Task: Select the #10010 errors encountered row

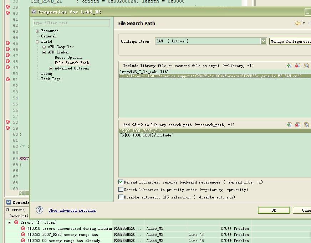Action: 70,228
